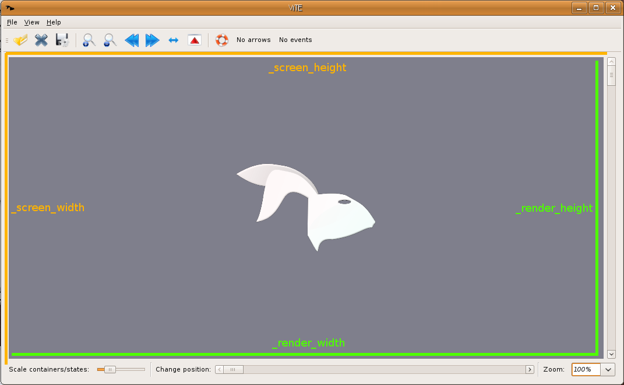Open the View menu
Screen dimensions: 624x385
coord(31,22)
